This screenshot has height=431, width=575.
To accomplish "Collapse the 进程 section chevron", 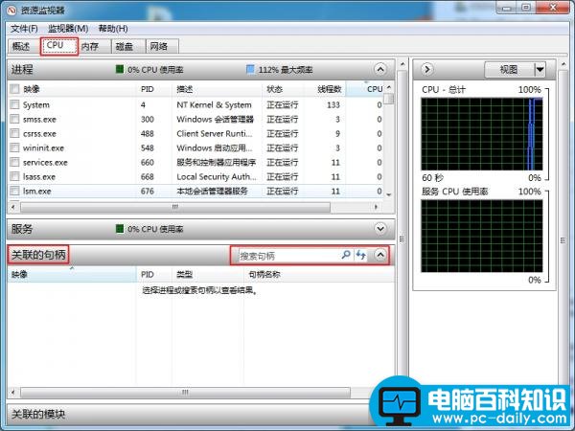I will (x=380, y=69).
